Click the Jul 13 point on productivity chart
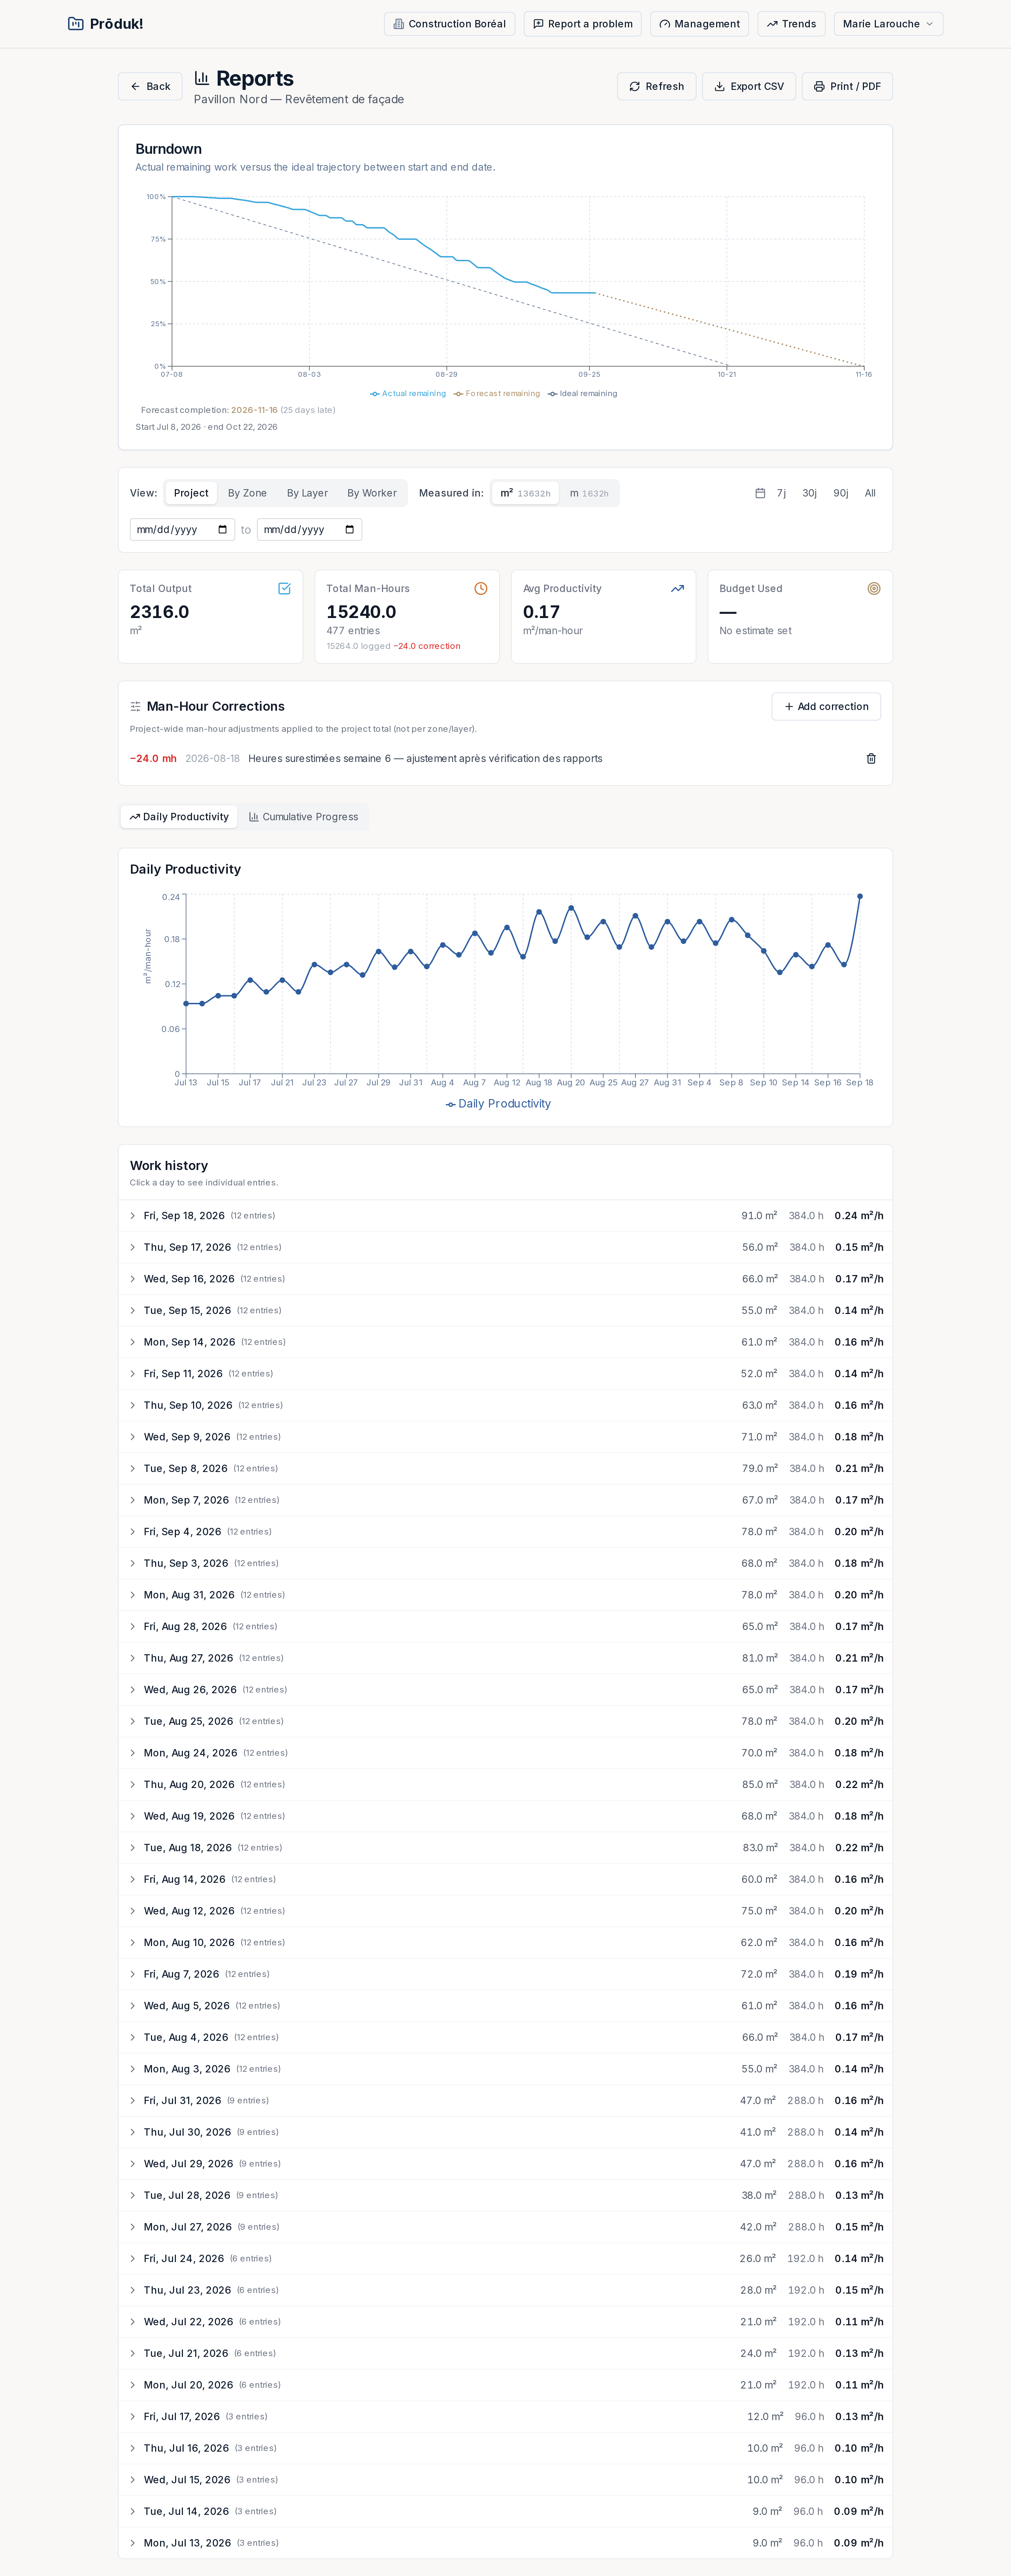 (x=186, y=1004)
